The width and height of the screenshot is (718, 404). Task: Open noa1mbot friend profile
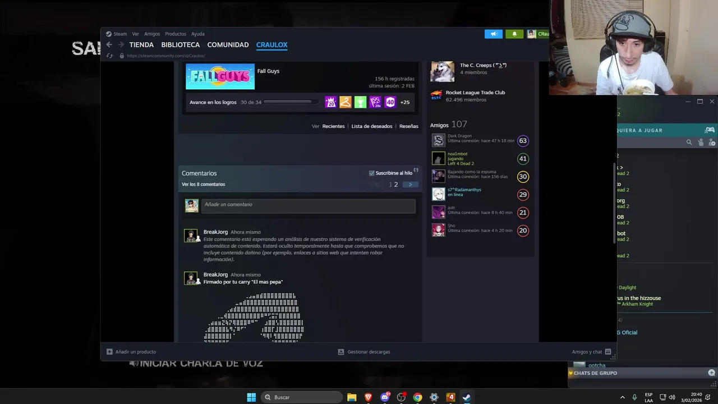pos(457,154)
